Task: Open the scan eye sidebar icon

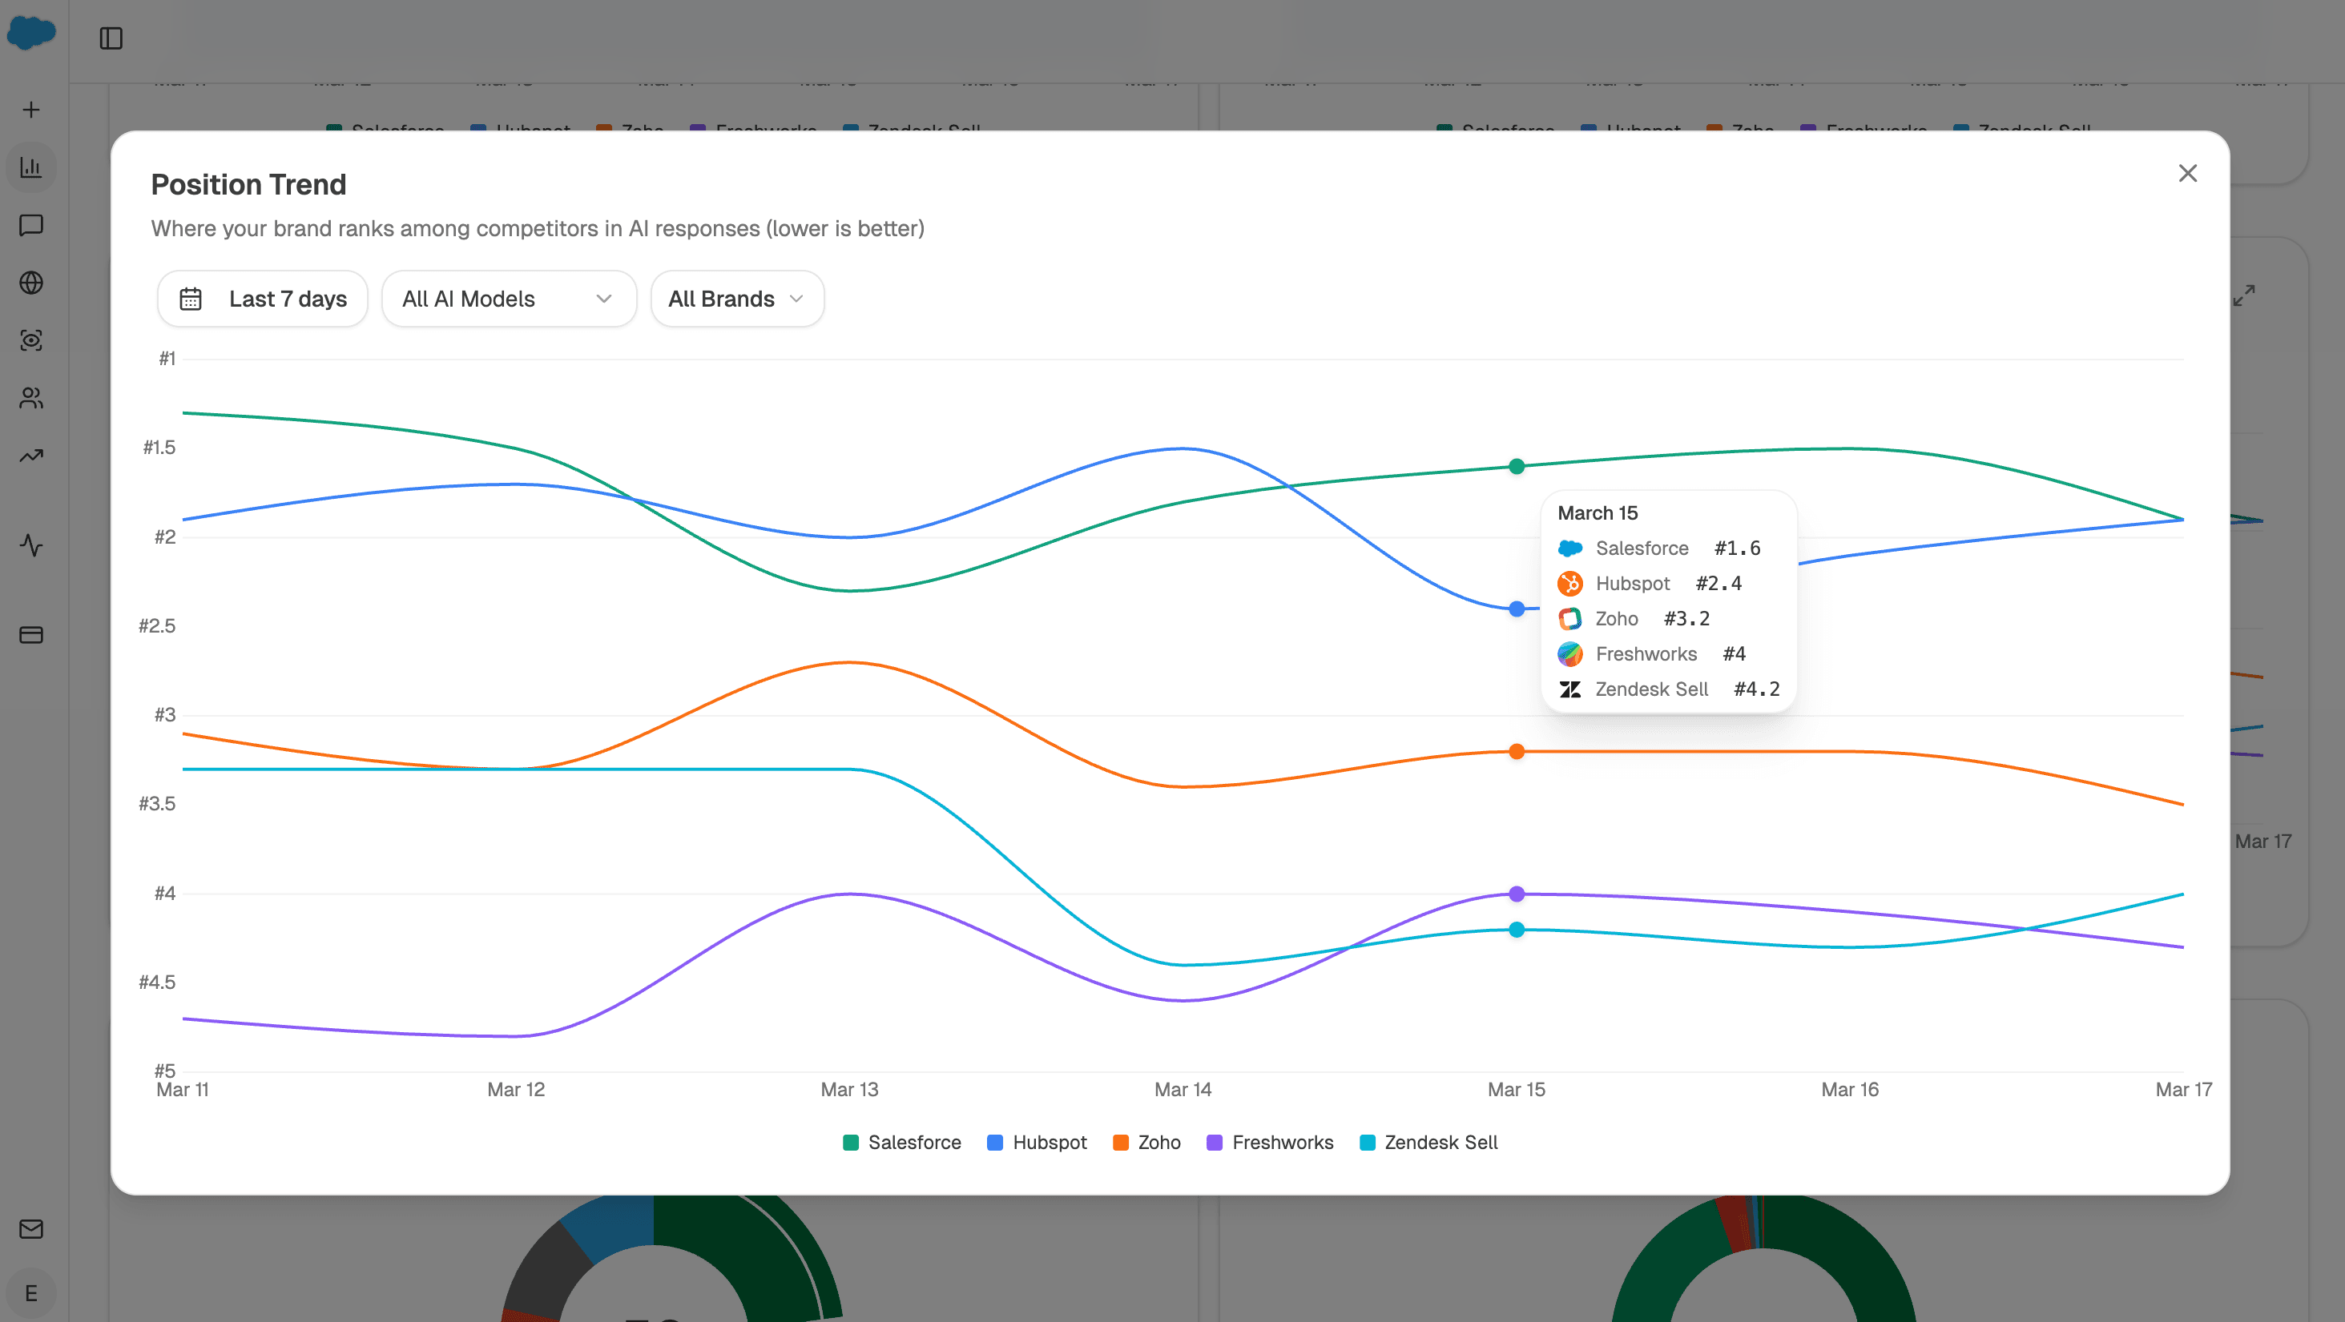Action: (31, 340)
